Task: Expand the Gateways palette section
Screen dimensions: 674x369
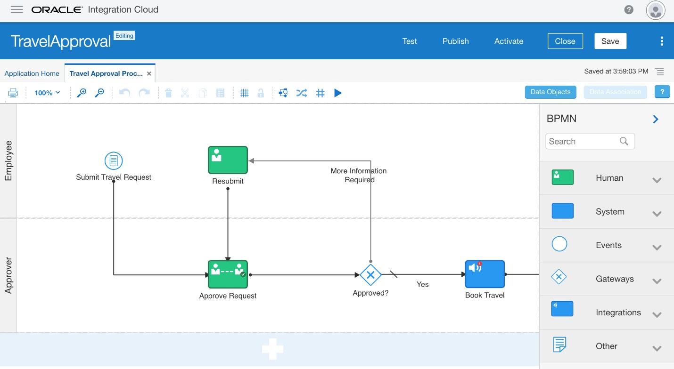Action: (657, 281)
